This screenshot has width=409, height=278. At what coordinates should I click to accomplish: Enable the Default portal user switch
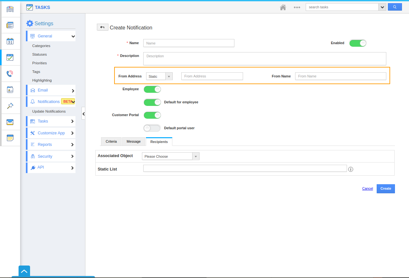[x=152, y=128]
